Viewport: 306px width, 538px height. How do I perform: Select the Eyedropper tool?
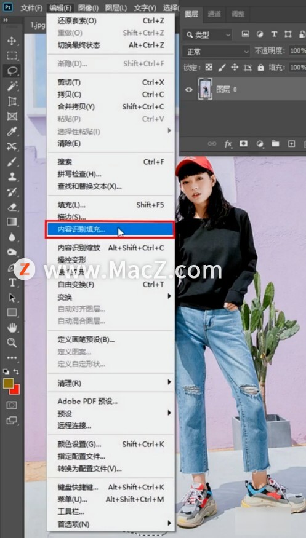point(12,131)
